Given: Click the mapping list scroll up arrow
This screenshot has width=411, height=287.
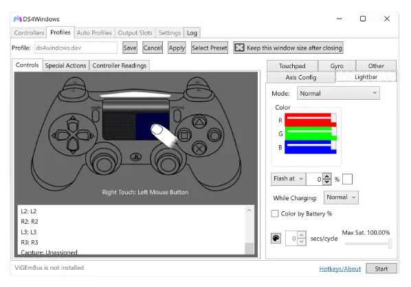Looking at the screenshot, I should [x=249, y=210].
